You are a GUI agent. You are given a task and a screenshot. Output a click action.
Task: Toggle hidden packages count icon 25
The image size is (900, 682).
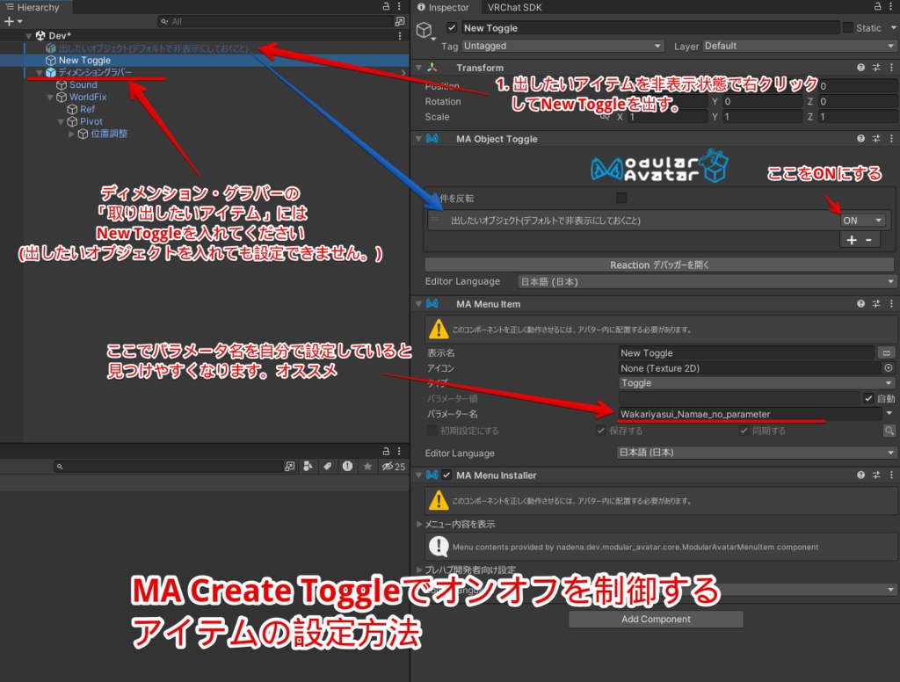pyautogui.click(x=394, y=467)
